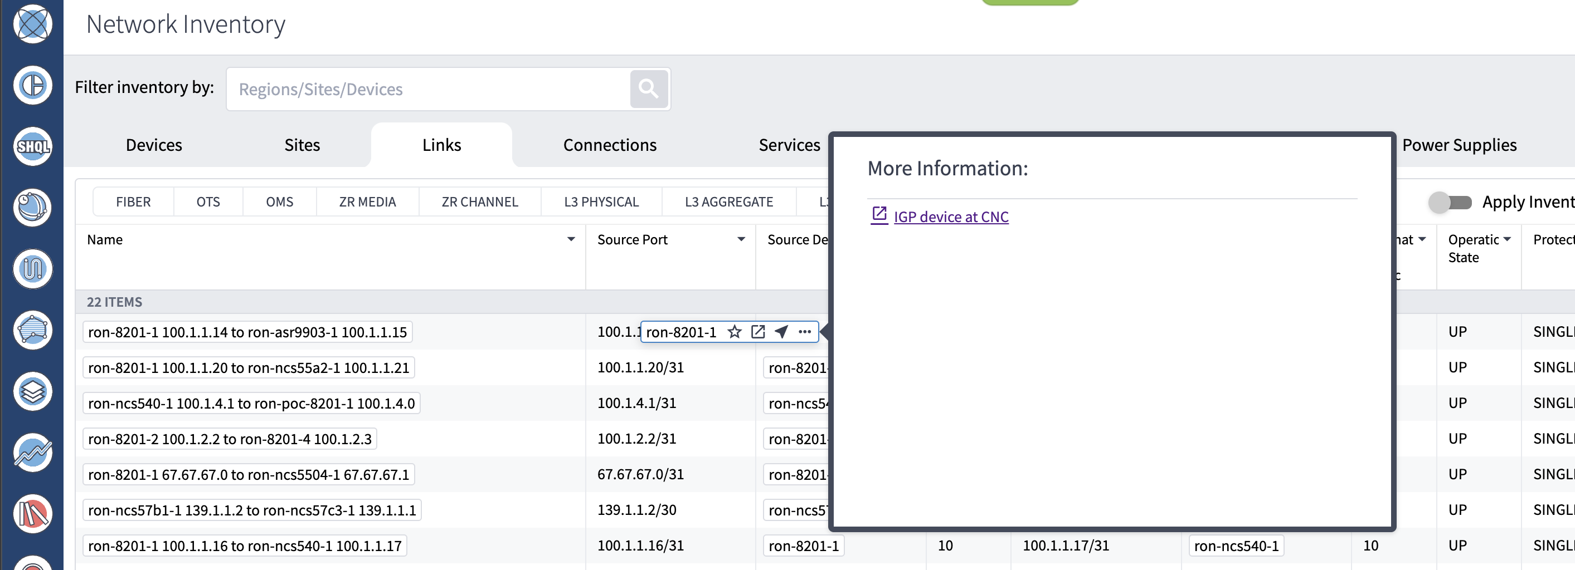
Task: Click link ron-8201-1 100.1.1.14 to ron-asr9903-1
Action: 247,332
